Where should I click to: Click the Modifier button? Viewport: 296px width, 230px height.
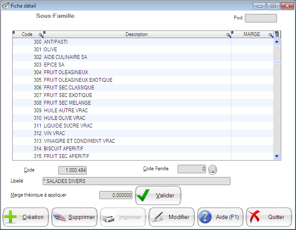172,217
